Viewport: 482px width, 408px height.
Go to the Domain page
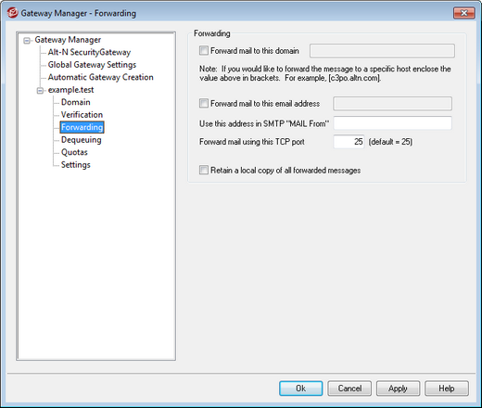pos(76,102)
